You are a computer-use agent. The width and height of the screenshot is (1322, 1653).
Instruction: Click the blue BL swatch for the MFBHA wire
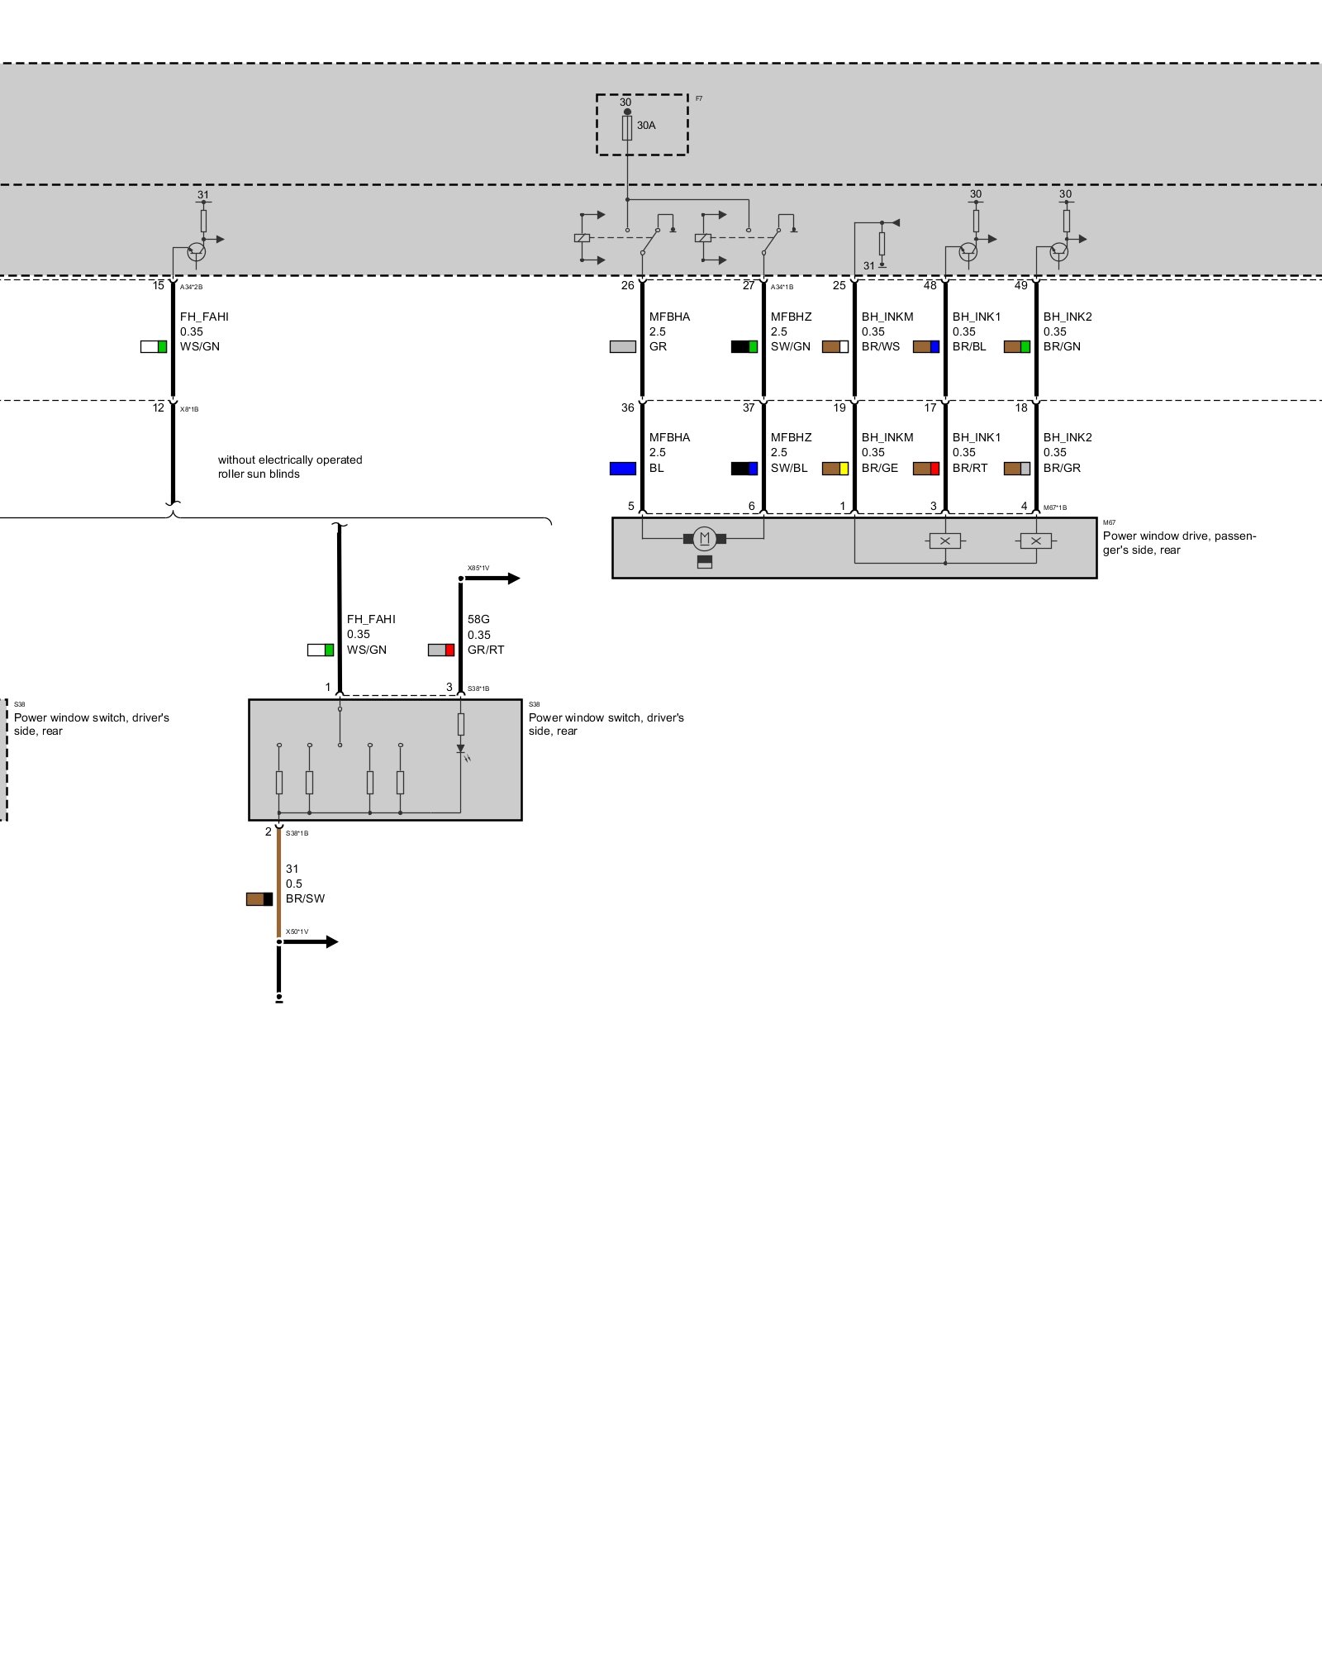point(622,469)
